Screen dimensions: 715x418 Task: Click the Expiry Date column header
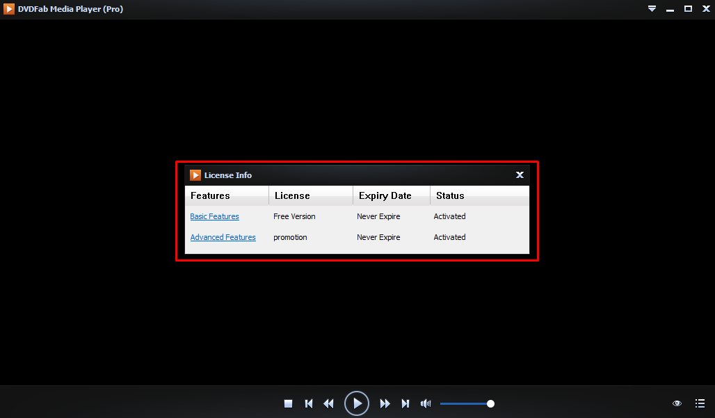point(392,195)
